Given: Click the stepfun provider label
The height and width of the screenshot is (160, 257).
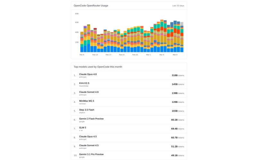Looking at the screenshot, I should click(82, 113).
